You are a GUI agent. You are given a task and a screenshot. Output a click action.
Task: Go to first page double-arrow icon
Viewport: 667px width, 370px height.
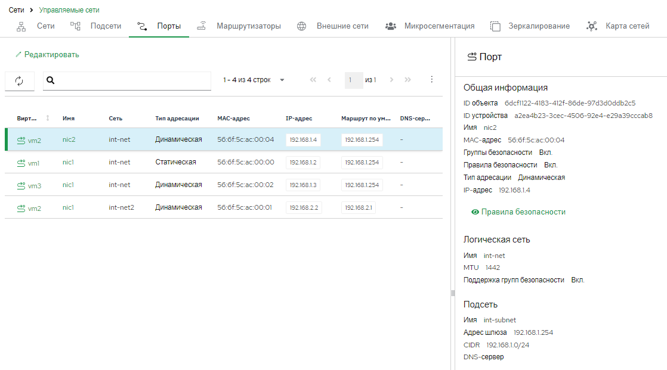click(x=313, y=79)
